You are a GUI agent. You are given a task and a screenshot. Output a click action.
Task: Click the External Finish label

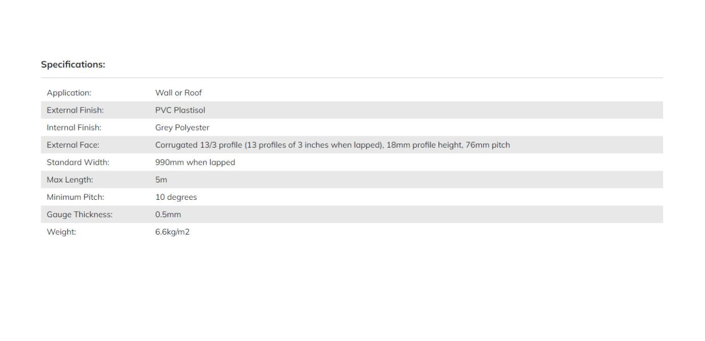[75, 110]
